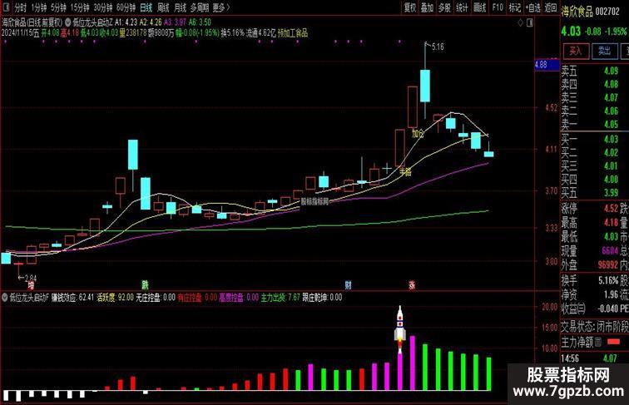629x405 pixels.
Task: Click the 加仓 signal label on chart
Action: [418, 134]
